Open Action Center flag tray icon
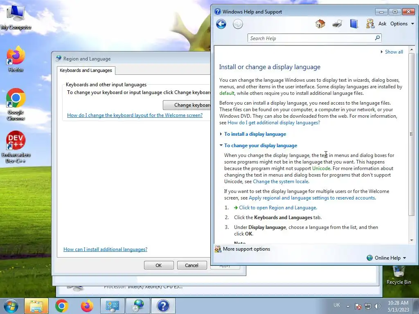This screenshot has height=314, width=419. click(358, 306)
